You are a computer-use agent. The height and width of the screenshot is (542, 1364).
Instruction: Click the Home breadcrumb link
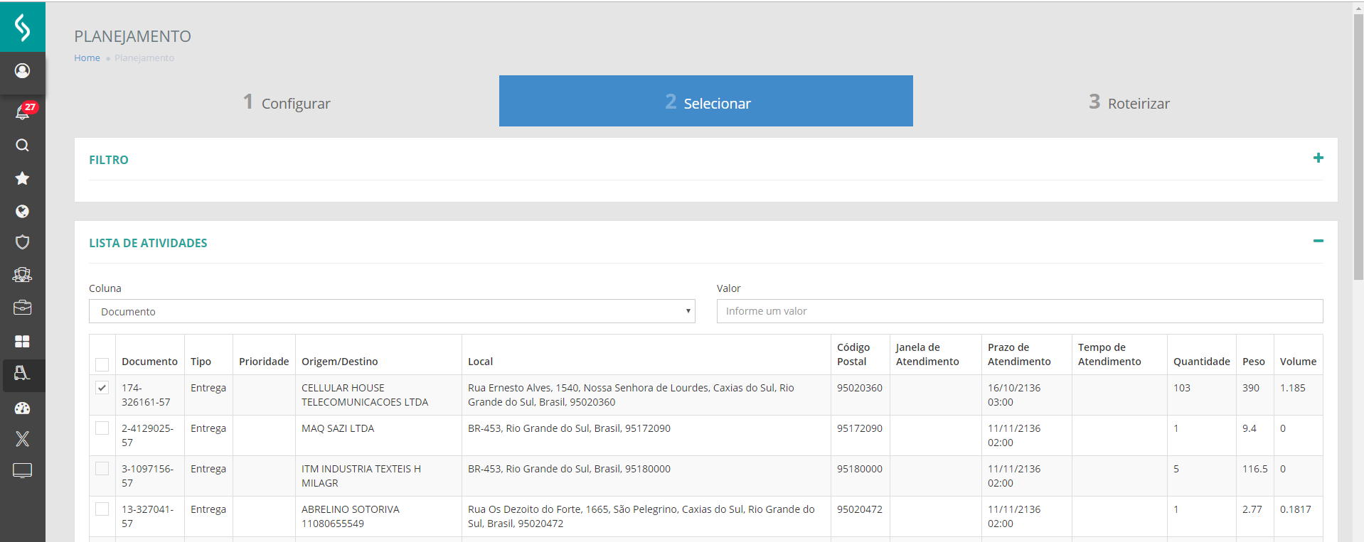coord(87,58)
